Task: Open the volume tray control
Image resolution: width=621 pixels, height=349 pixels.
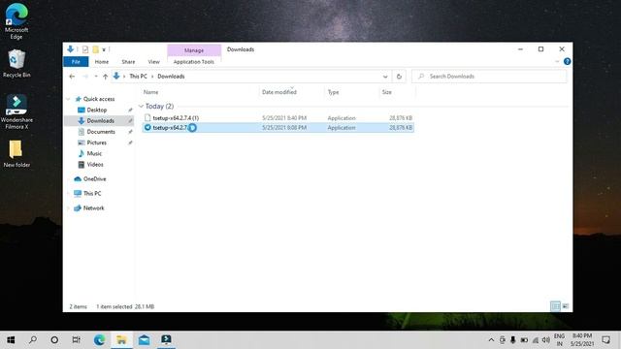Action: [x=546, y=340]
